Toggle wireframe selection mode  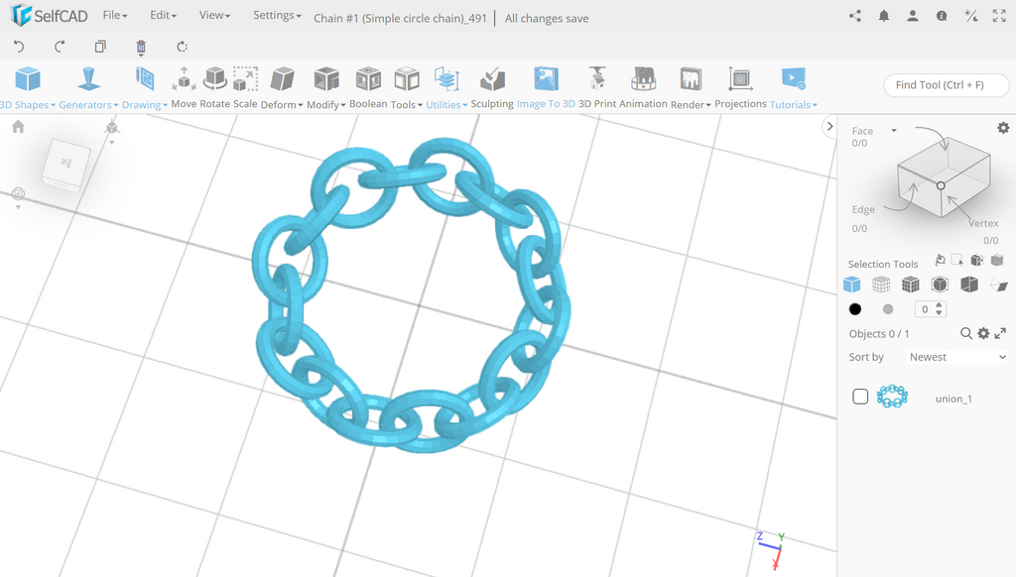(x=880, y=284)
